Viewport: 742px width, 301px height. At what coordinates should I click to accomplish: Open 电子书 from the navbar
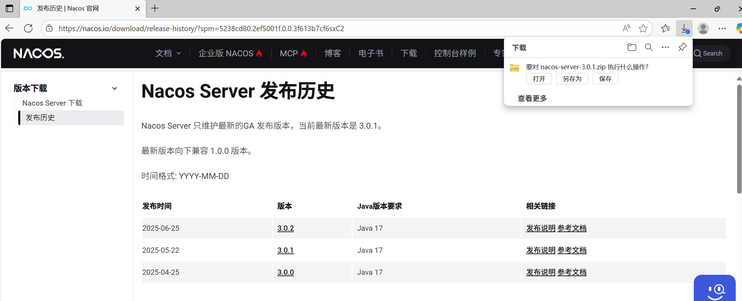tap(371, 53)
